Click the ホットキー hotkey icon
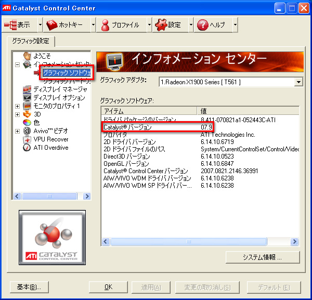The height and width of the screenshot is (300, 312). (x=51, y=25)
